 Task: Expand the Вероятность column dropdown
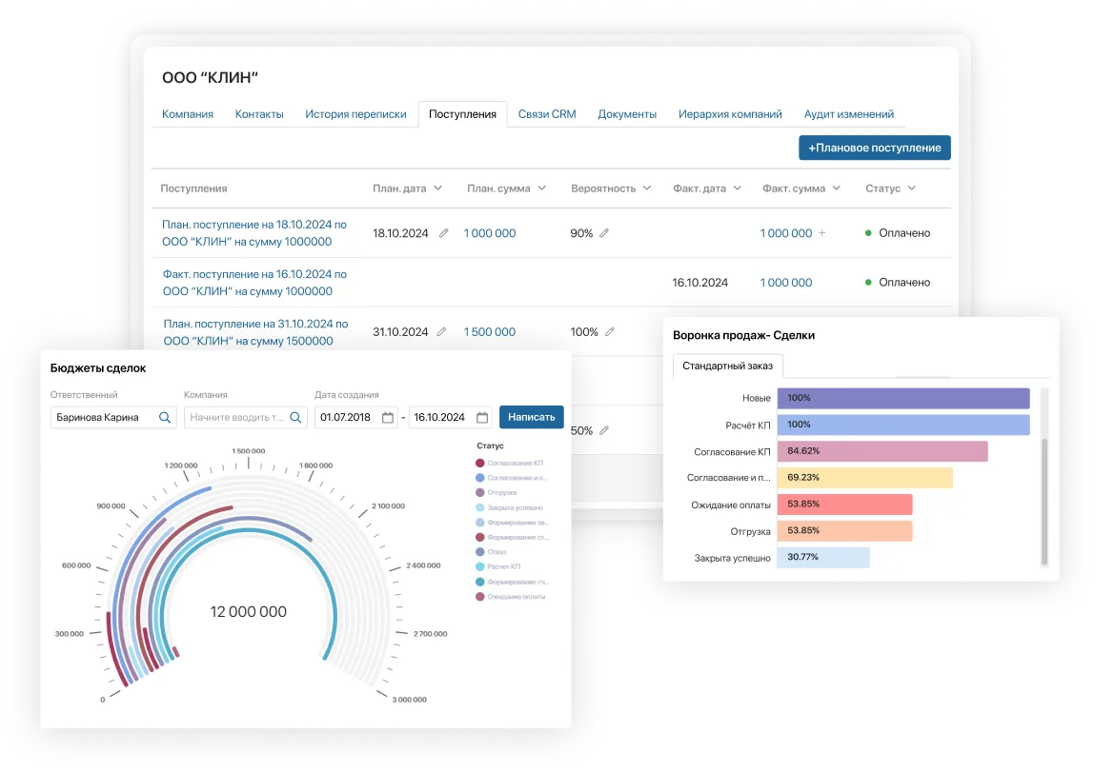tap(647, 188)
